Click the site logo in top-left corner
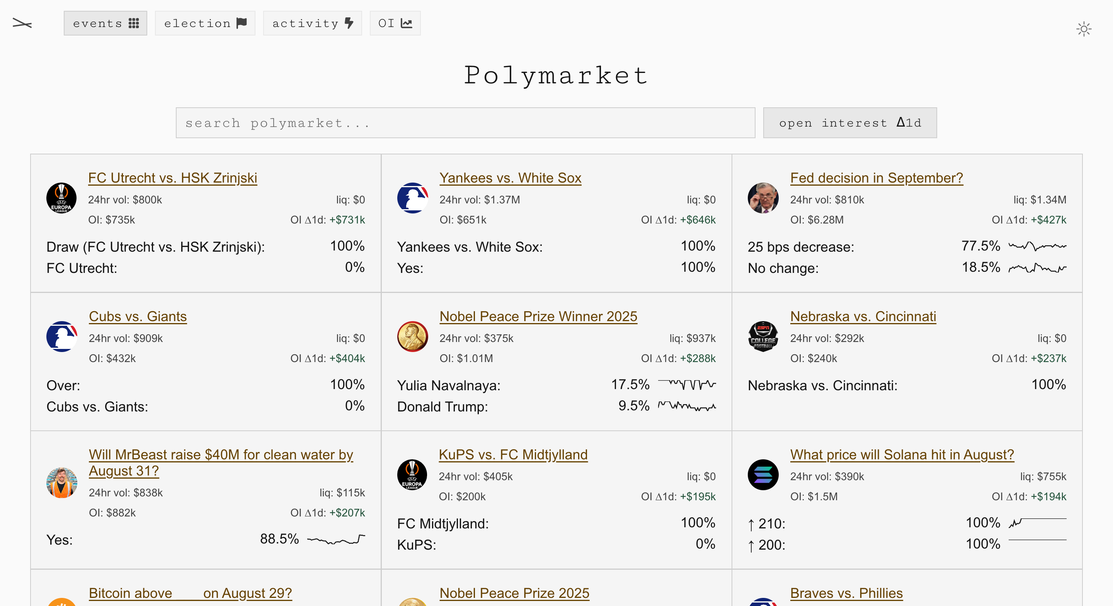The height and width of the screenshot is (606, 1113). [x=22, y=23]
